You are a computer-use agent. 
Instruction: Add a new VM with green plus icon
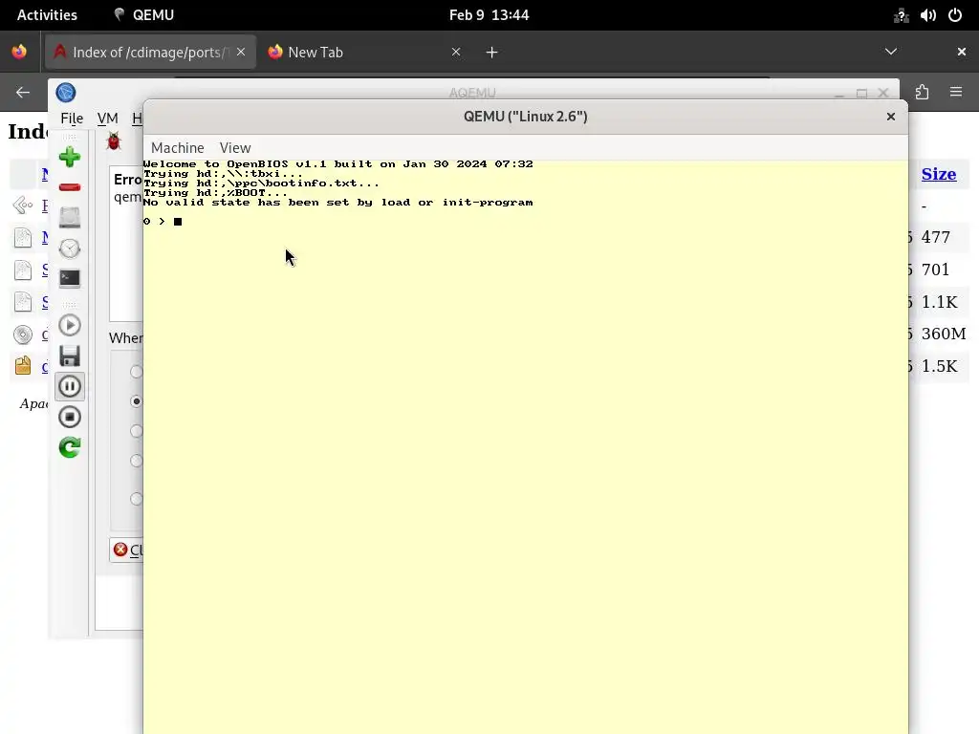pyautogui.click(x=69, y=157)
